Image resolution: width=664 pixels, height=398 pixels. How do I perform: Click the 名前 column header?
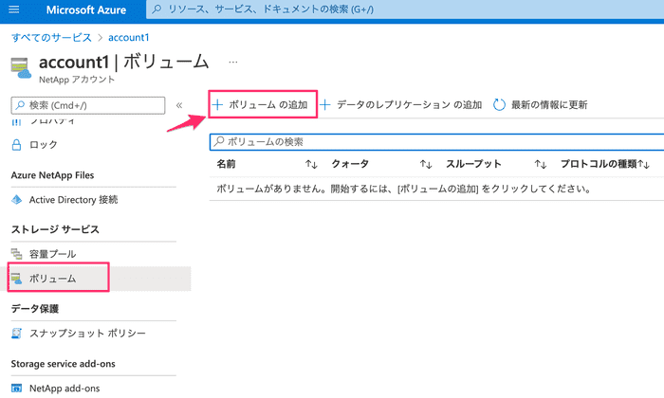(226, 164)
